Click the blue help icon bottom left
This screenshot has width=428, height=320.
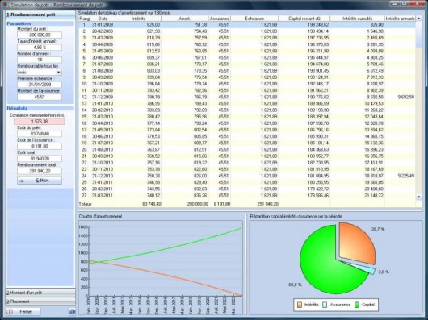coord(72,312)
